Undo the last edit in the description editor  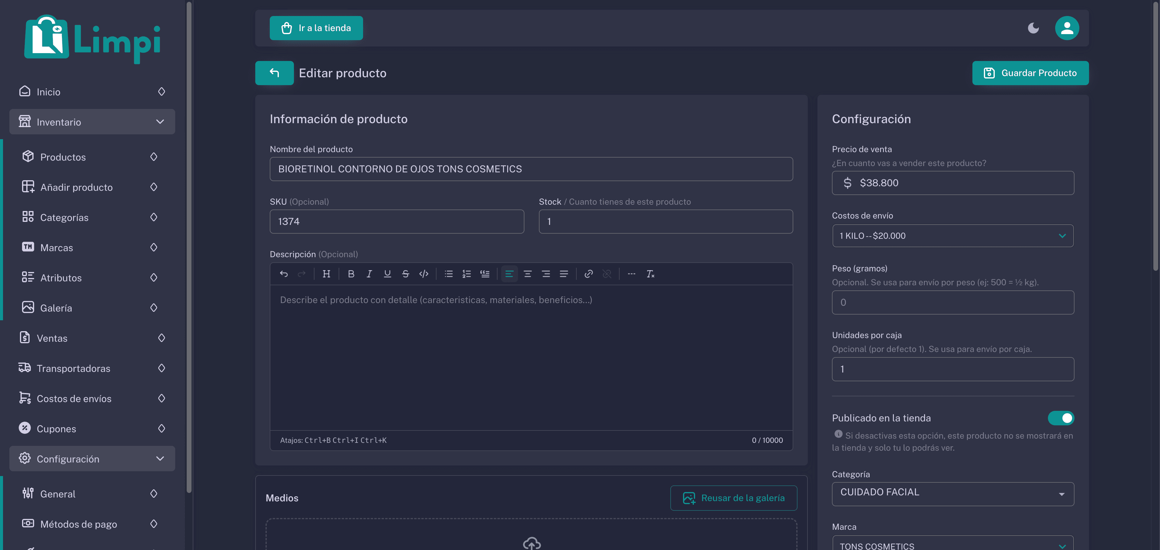(x=284, y=274)
